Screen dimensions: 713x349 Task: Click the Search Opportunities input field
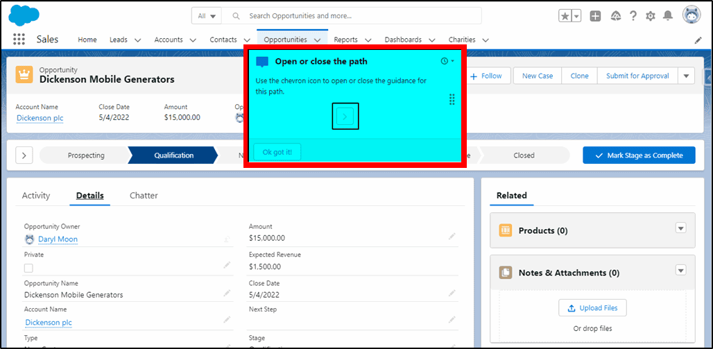(352, 16)
